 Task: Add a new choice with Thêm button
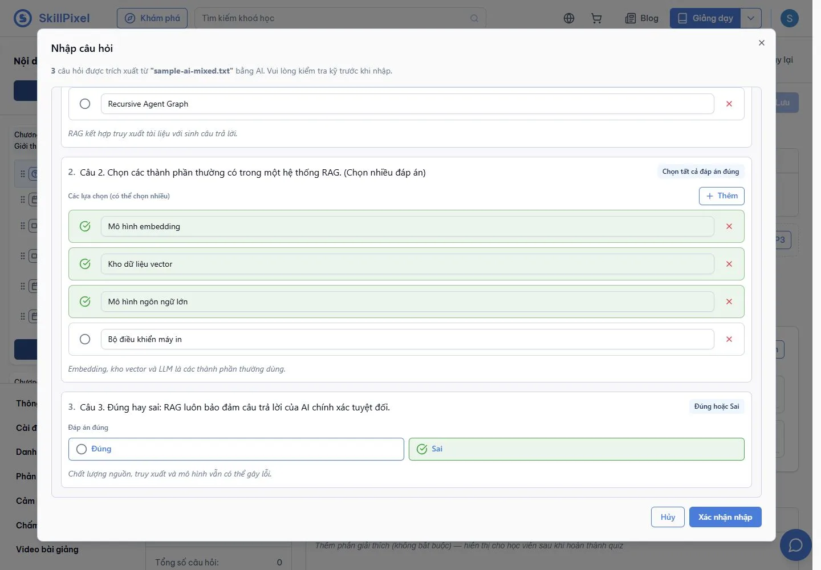[721, 196]
